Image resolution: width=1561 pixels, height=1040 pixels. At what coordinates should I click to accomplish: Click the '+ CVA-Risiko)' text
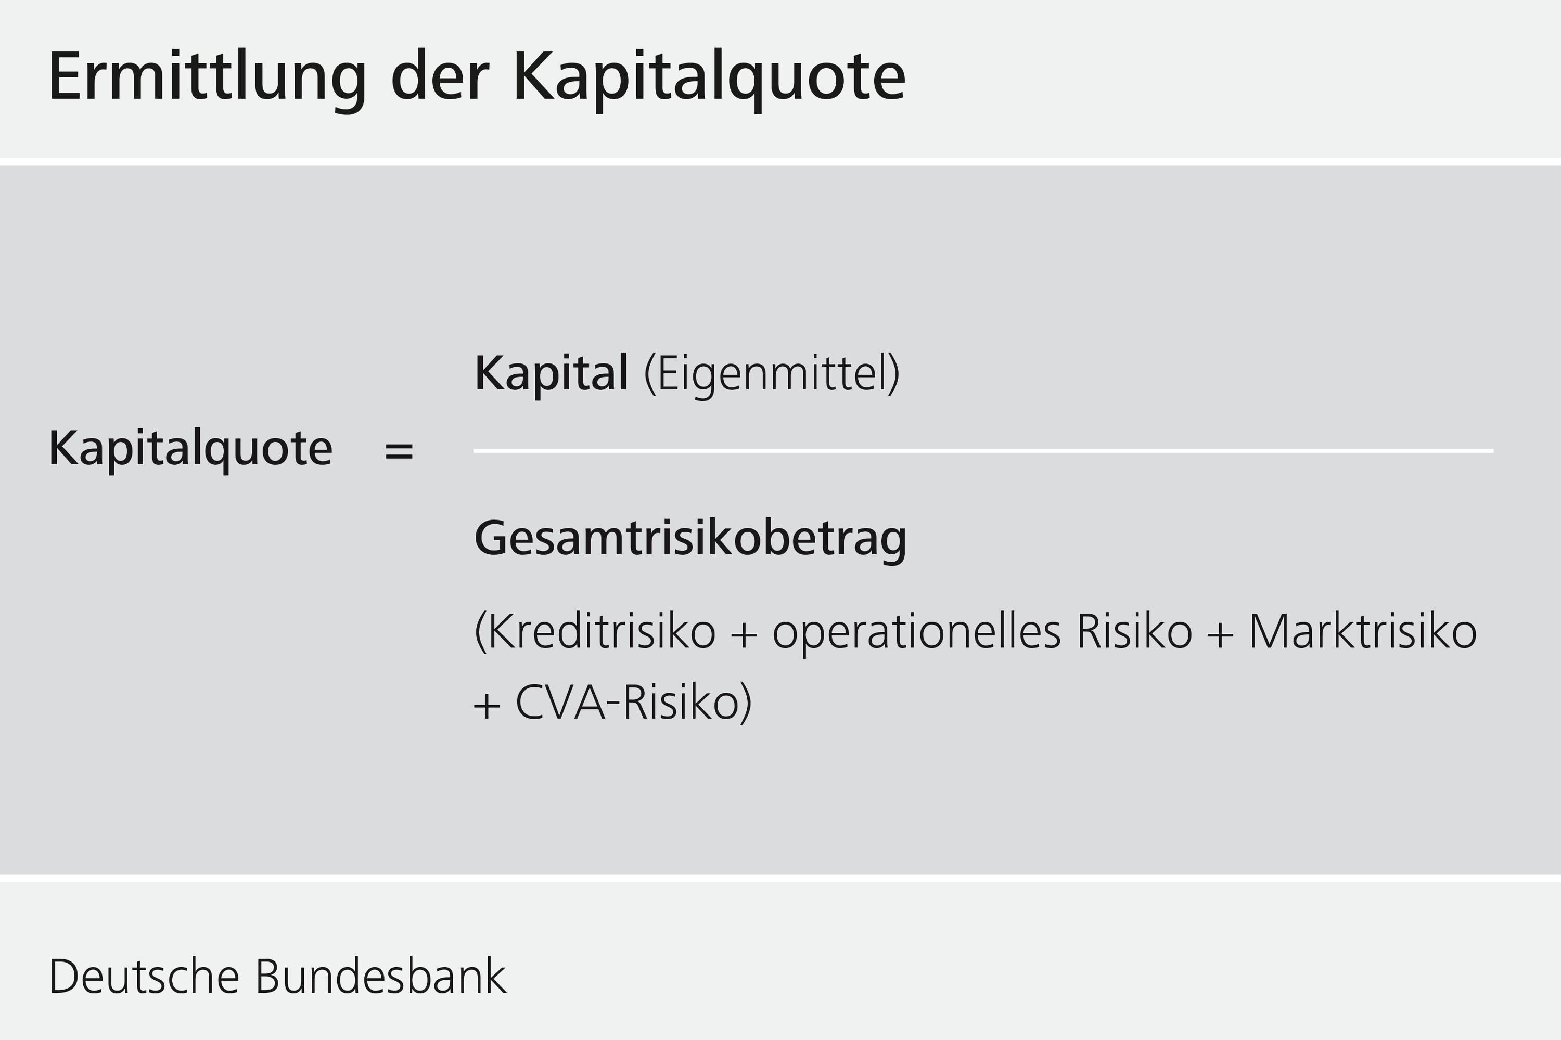612,703
